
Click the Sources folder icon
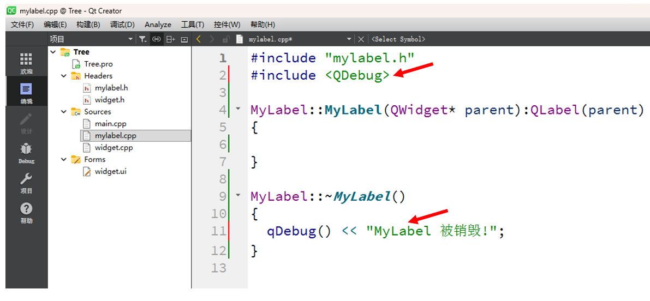point(76,111)
